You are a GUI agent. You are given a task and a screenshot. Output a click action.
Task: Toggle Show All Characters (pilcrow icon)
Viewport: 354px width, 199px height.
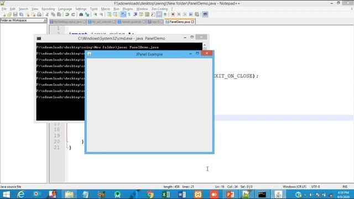pos(129,14)
